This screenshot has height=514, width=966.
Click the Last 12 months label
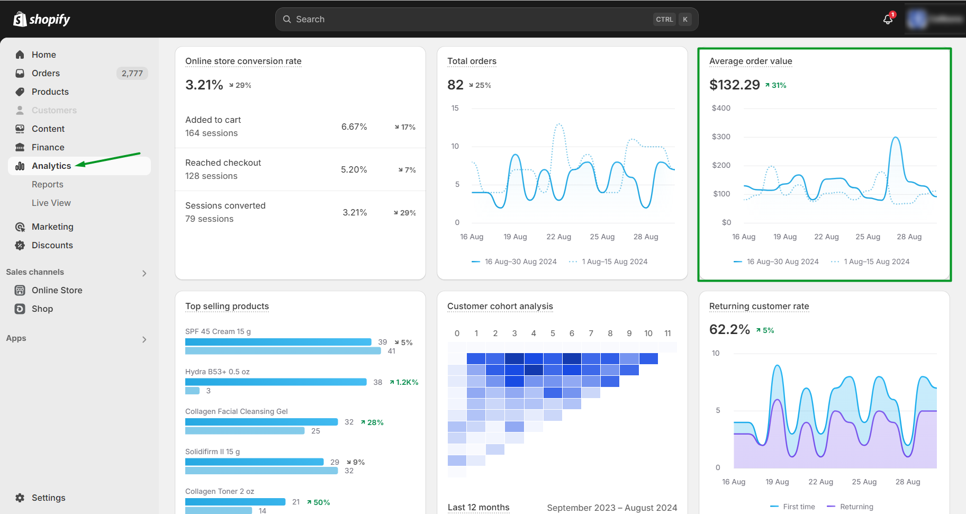coord(479,507)
